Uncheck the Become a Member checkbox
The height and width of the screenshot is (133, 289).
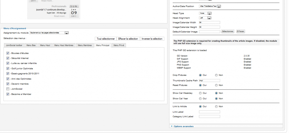pos(8,94)
